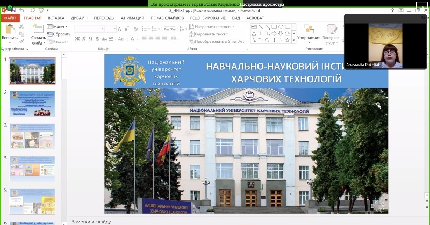The image size is (430, 225).
Task: Click the sound speaker icon on slide
Action: pos(379,205)
